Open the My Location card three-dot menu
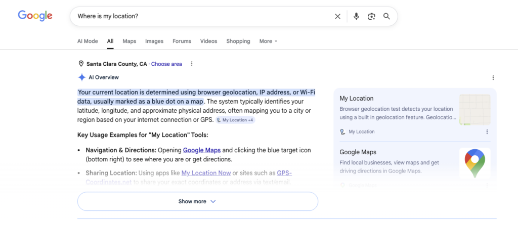518x225 pixels. point(487,132)
